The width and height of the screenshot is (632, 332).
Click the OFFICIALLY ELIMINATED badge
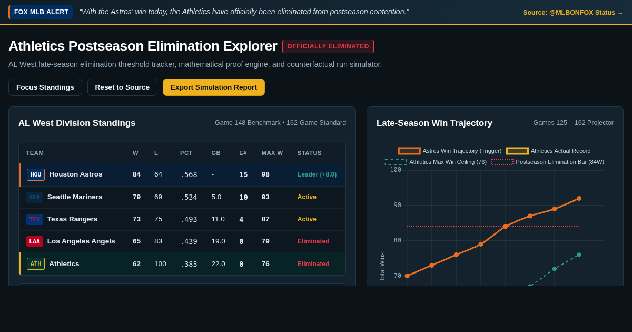328,46
